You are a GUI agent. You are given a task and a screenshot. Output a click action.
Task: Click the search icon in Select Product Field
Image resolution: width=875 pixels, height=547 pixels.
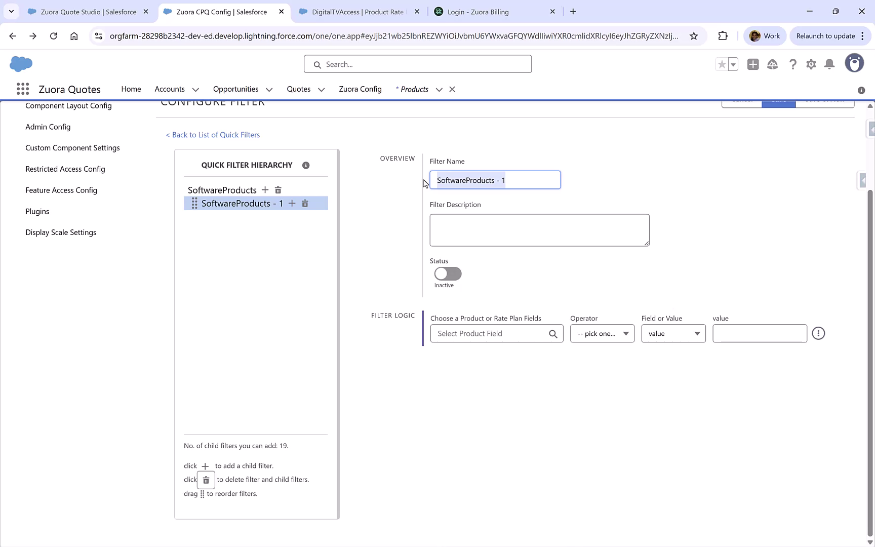click(x=553, y=333)
